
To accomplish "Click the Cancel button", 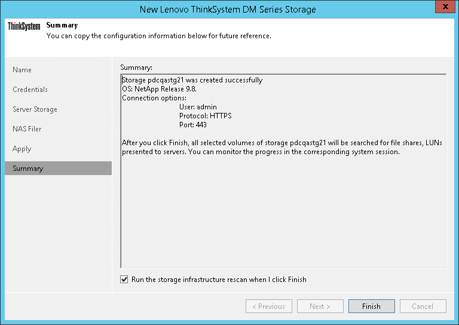I will pos(422,306).
